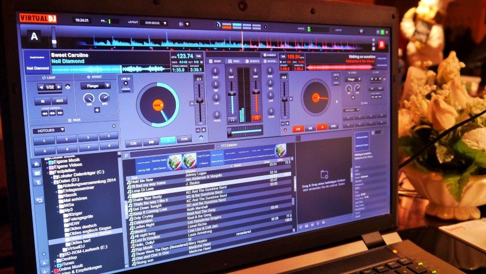Screen dimensions: 486x274
Task: Hit the play button on deck B
Action: click(x=322, y=127)
